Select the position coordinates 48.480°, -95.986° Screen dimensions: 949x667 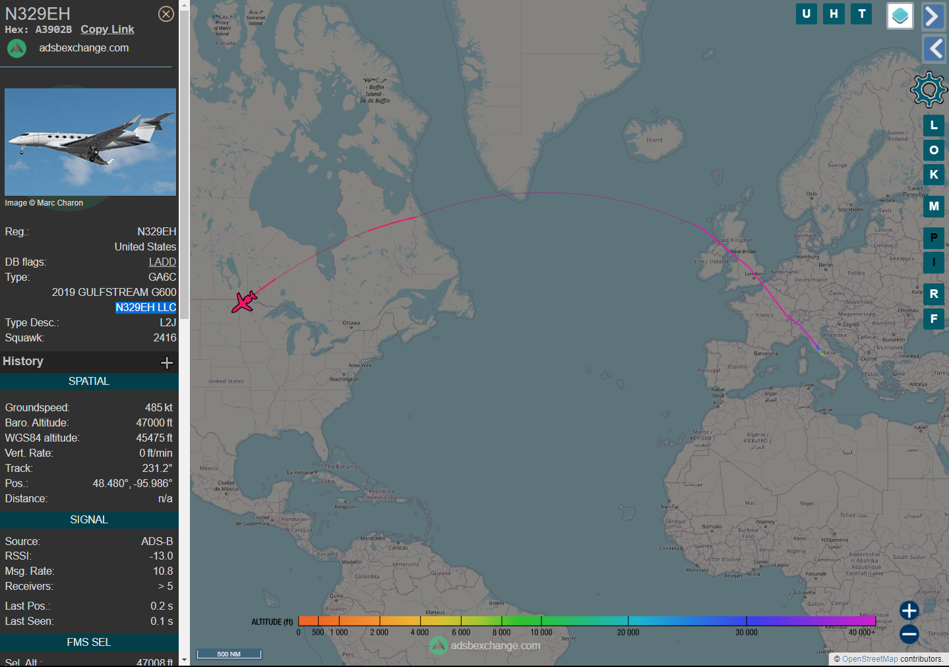click(133, 483)
